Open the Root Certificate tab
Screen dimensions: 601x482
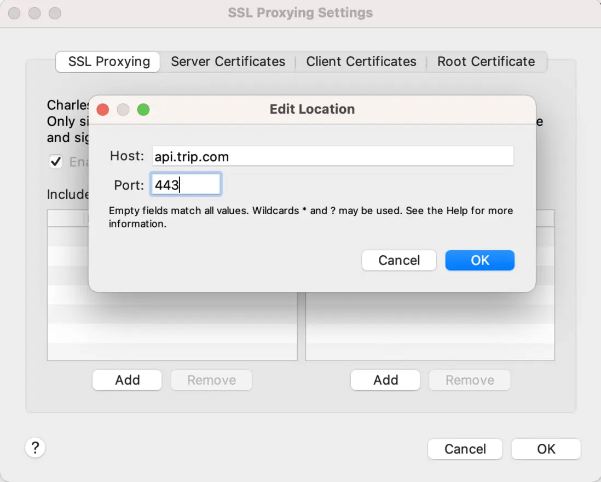(x=486, y=62)
